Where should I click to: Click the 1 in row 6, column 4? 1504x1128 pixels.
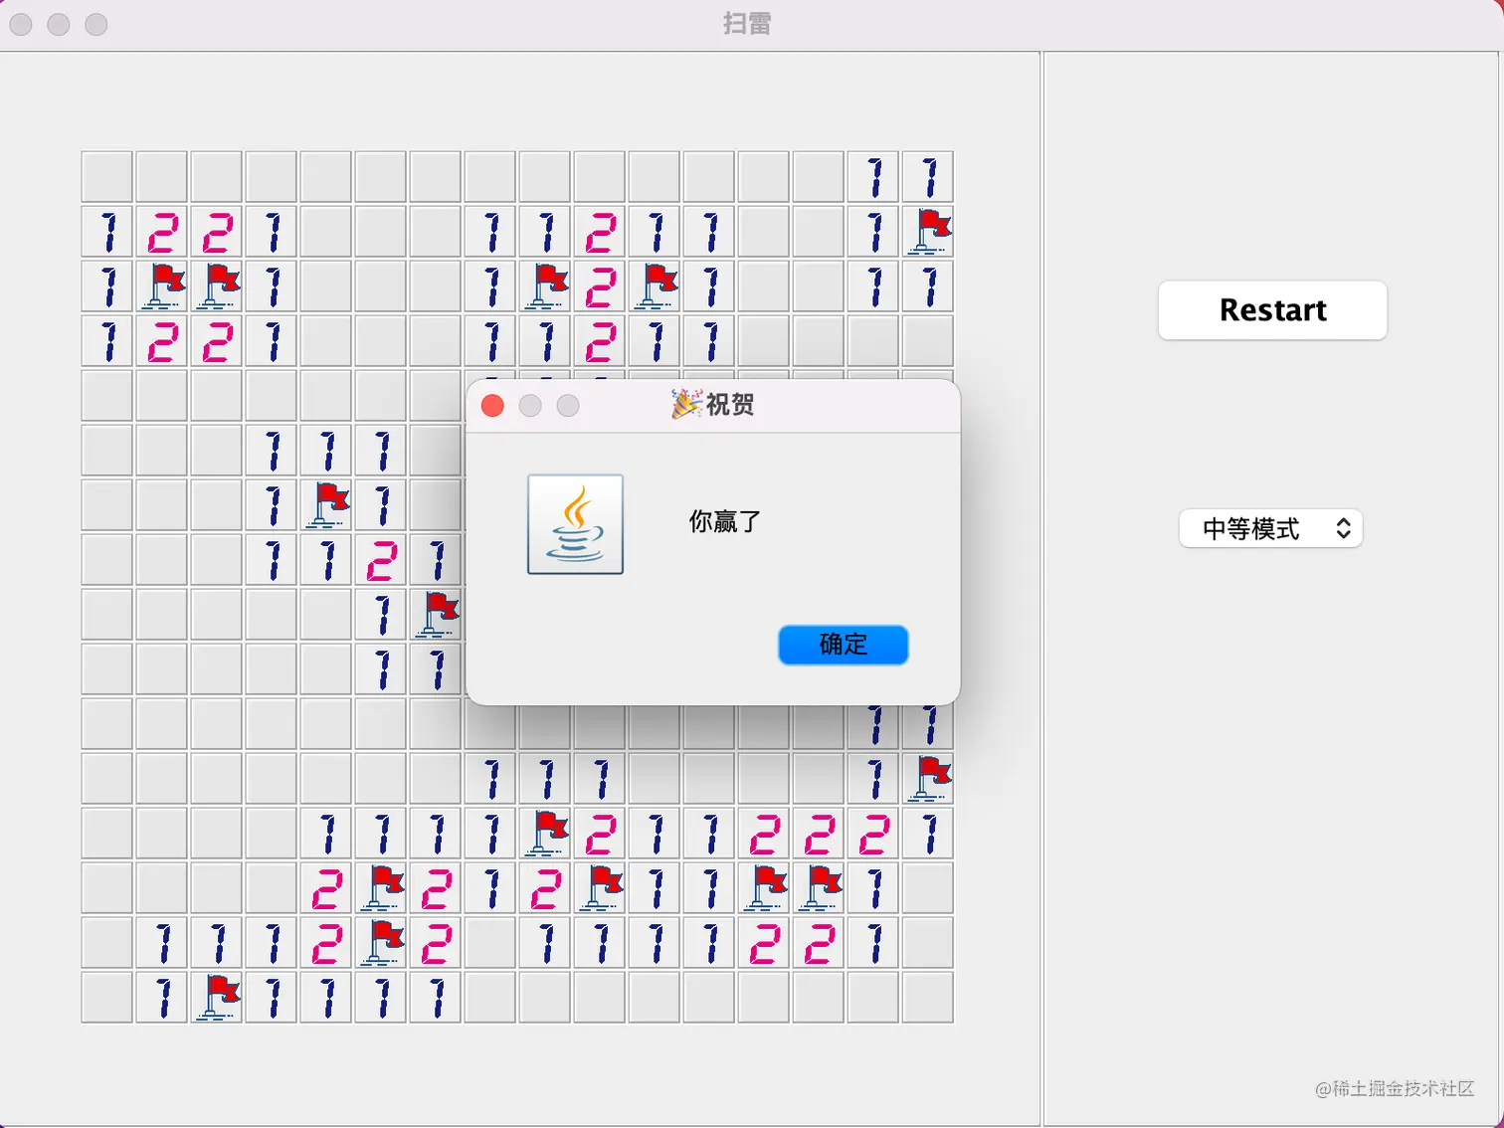pyautogui.click(x=272, y=451)
